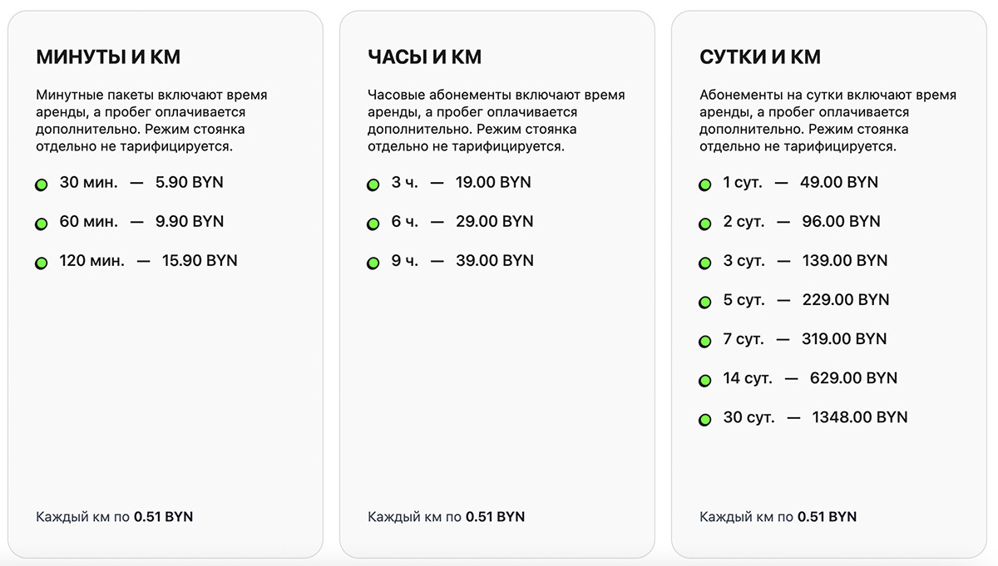
Task: Select the green bullet next to 60 мин.
Action: click(41, 224)
